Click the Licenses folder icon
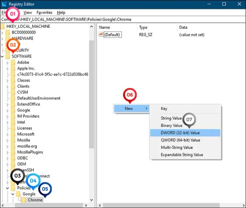This screenshot has width=246, height=208. 13,128
